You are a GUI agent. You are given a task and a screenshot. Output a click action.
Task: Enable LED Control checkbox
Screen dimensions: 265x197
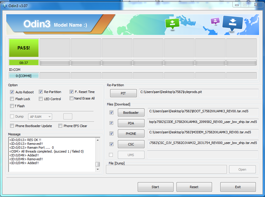[x=41, y=99]
